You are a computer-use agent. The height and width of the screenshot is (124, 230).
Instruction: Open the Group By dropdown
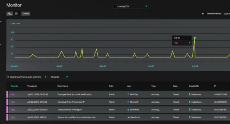(59, 77)
